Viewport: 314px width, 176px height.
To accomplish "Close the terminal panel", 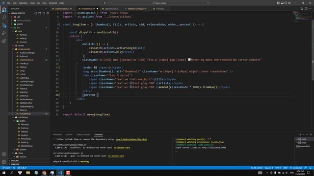I will coord(311,135).
